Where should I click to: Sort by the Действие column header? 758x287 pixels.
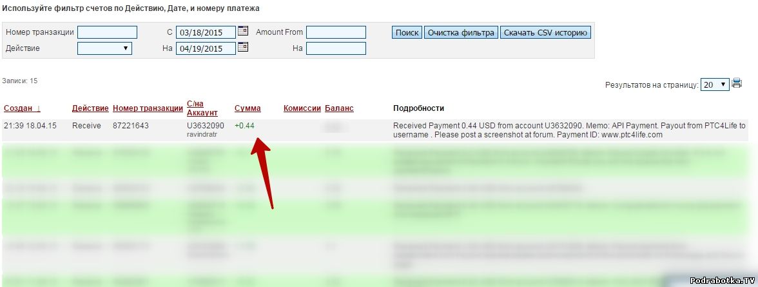coord(90,108)
